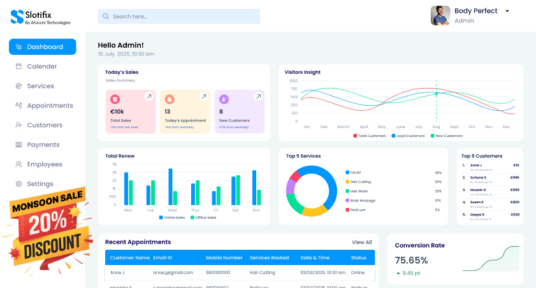Image resolution: width=536 pixels, height=288 pixels.
Task: Open Today's Appointment card arrow icon
Action: 203,97
